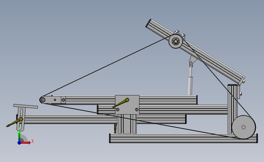Select the small yellow pin beside center column
Image resolution: width=264 pixels, height=162 pixels.
pyautogui.click(x=115, y=129)
